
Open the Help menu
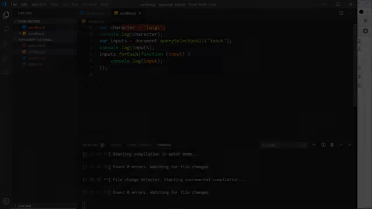(x=105, y=4)
